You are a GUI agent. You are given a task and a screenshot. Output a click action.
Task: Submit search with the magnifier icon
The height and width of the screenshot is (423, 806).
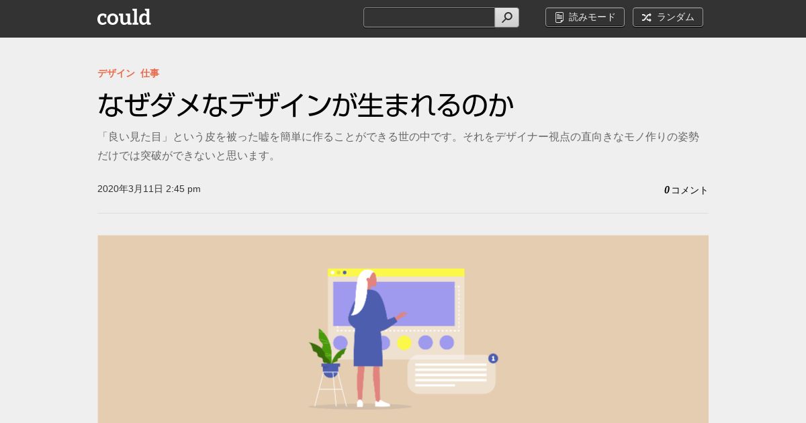507,17
